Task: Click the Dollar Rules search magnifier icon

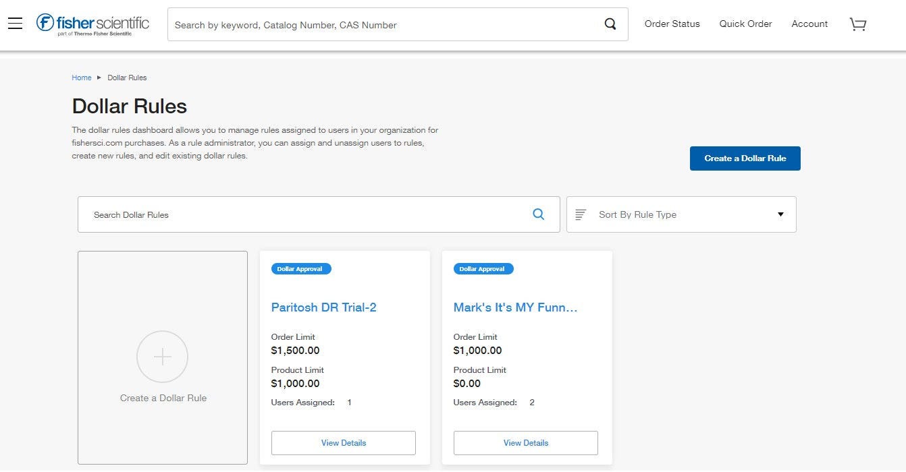Action: [538, 214]
